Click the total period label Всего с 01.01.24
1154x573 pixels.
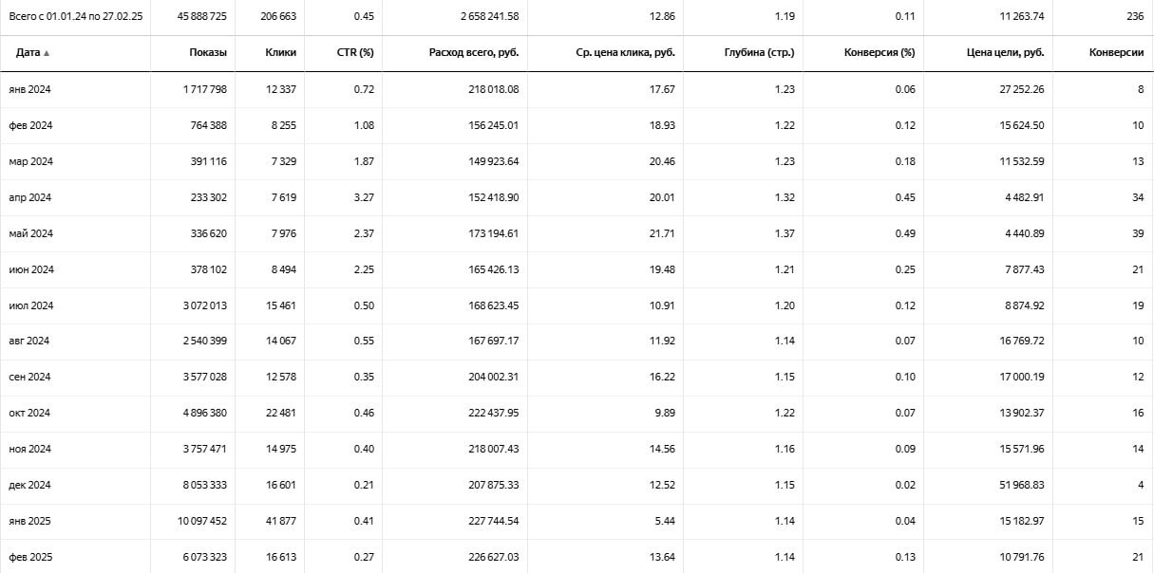pos(76,17)
